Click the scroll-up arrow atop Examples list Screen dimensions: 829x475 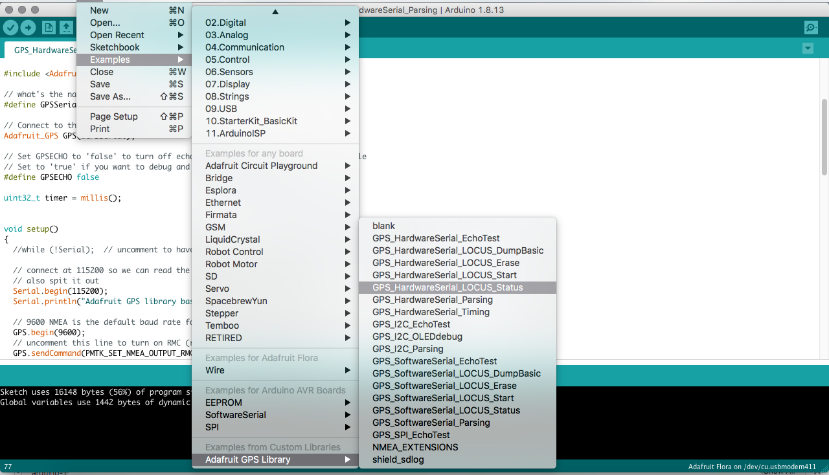click(275, 12)
